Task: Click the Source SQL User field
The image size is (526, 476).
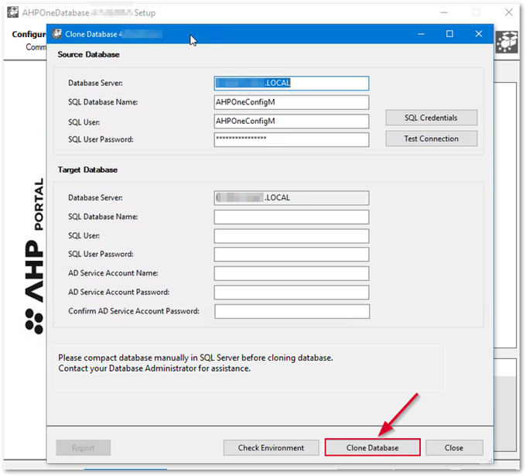Action: (292, 121)
